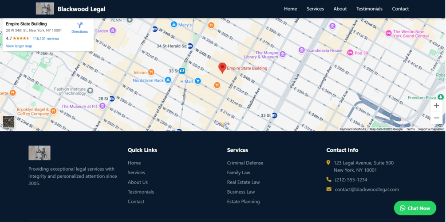Zoom in the map with plus button
Screen dimensions: 446x222
point(436,106)
